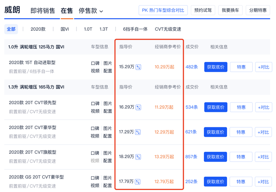Open price calculator icon beside 15.29万

[x=138, y=67]
